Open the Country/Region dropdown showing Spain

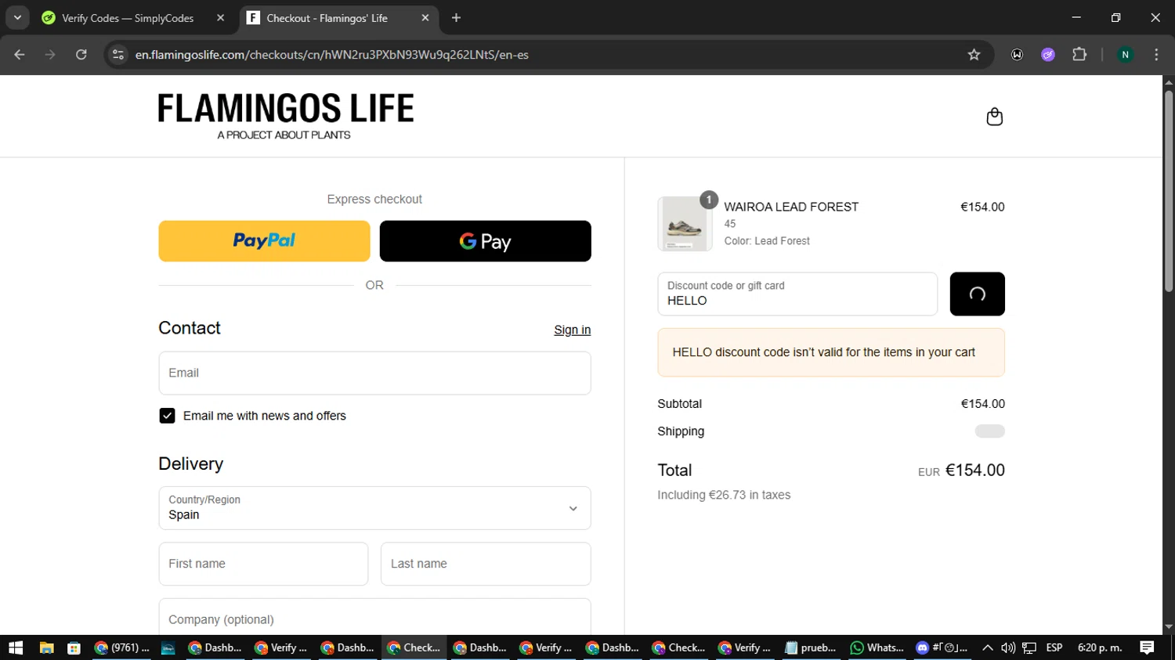tap(374, 508)
